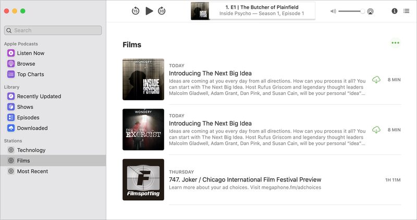Click the now playing Inside Psycho artwork
417x220 pixels.
(200, 11)
